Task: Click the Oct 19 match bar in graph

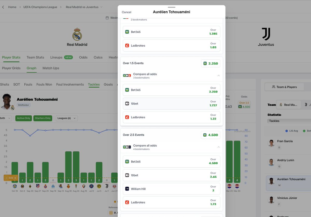Action: 15,172
